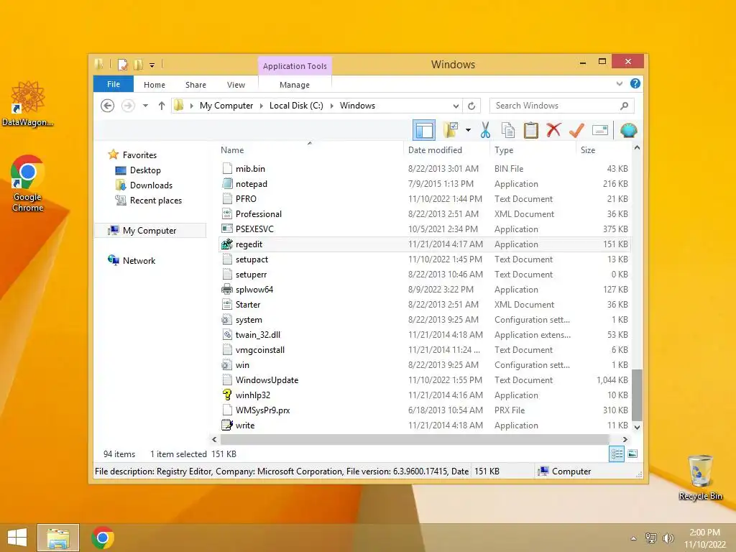This screenshot has width=736, height=552.
Task: Click the horizontal scrollbar right arrow
Action: click(x=625, y=439)
